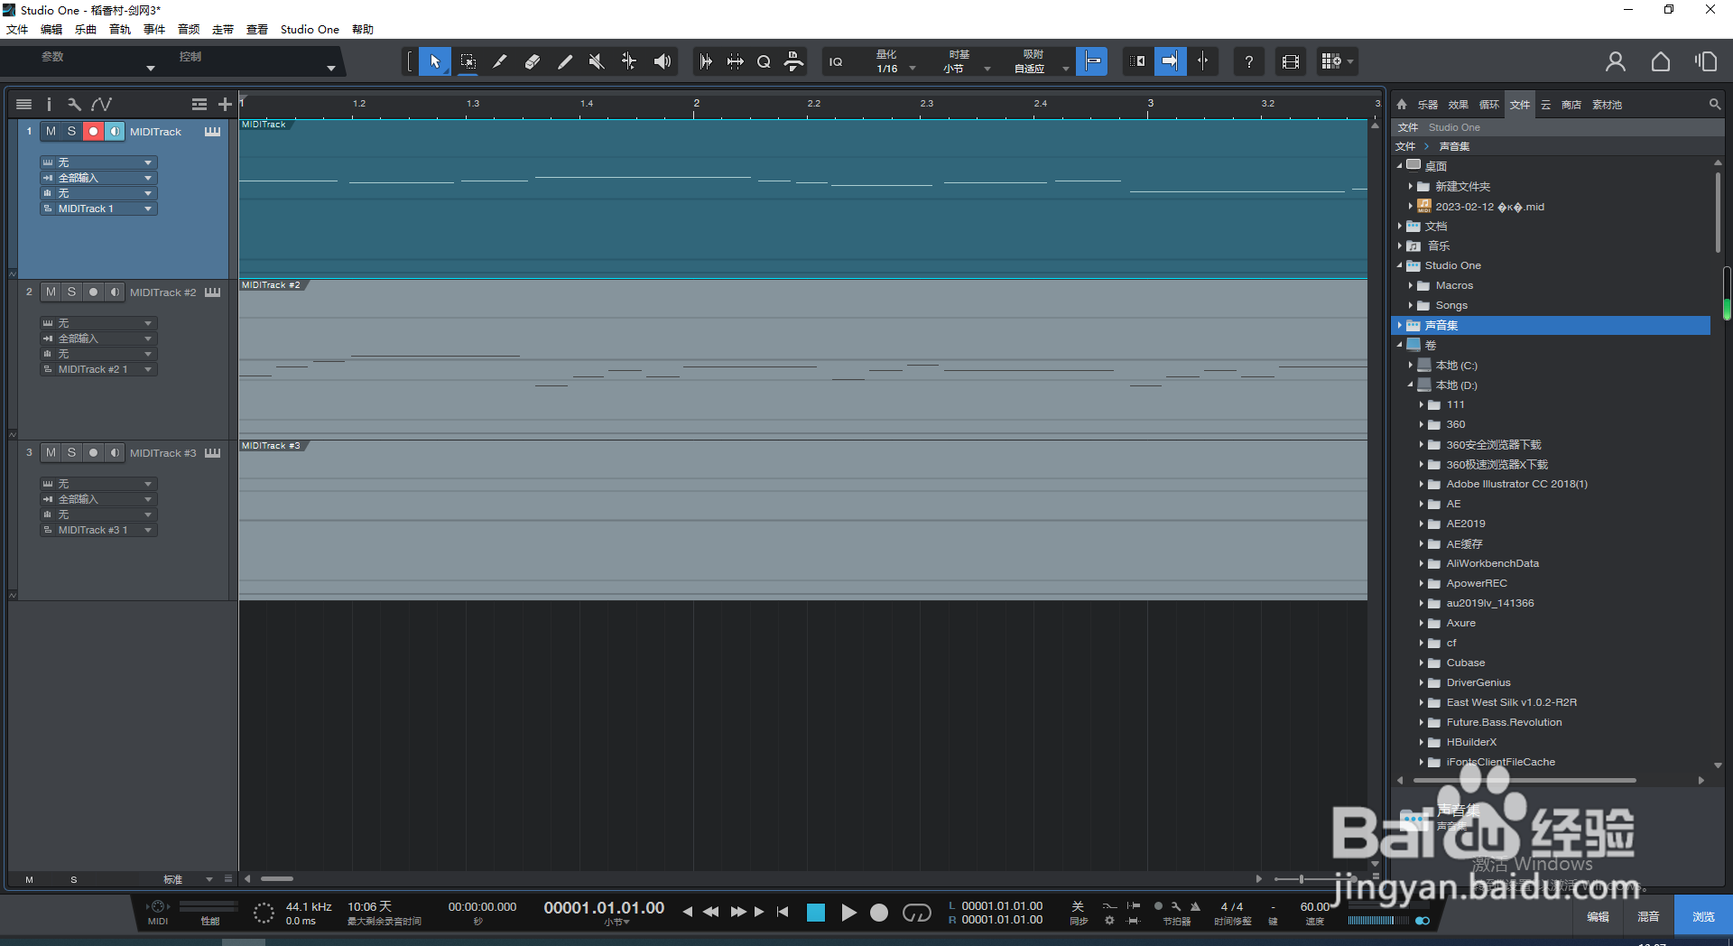Open the video player icon

(x=1291, y=61)
